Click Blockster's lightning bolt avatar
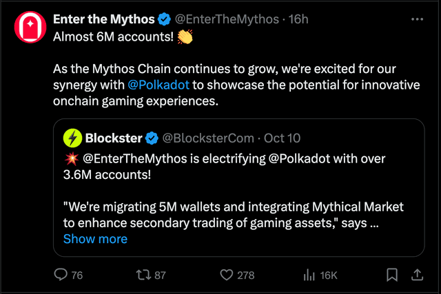 pos(72,138)
